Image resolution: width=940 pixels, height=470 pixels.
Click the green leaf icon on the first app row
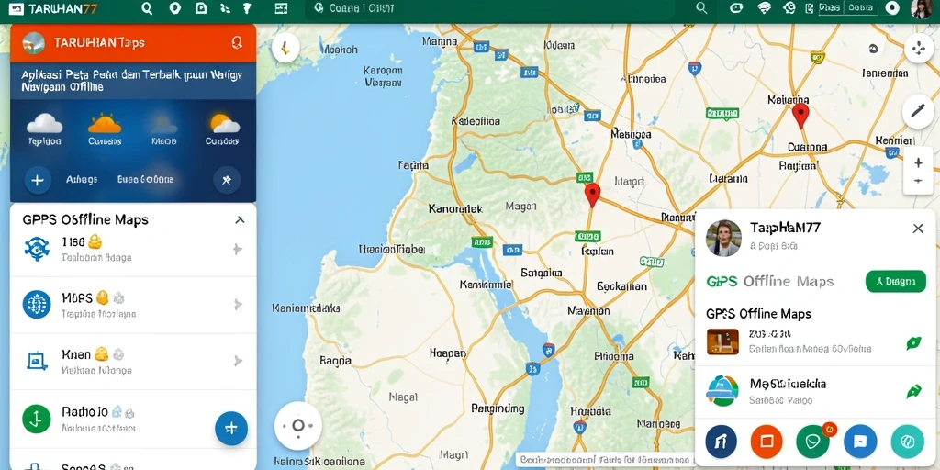913,343
